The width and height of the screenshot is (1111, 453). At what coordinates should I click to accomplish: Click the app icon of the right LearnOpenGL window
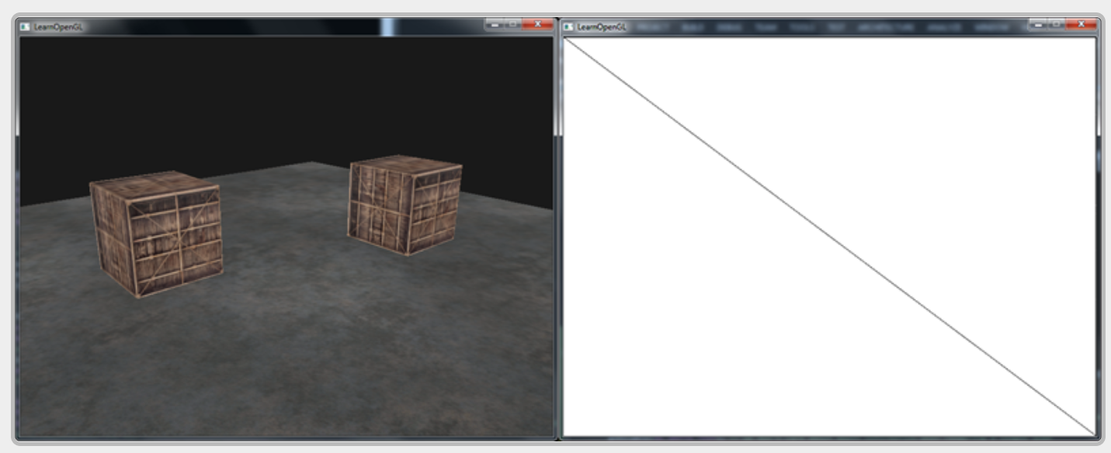point(568,26)
